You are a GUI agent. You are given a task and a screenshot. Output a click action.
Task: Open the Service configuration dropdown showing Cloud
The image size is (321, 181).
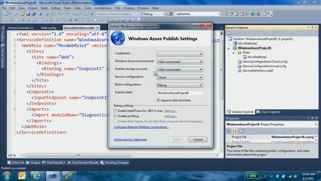[180, 77]
